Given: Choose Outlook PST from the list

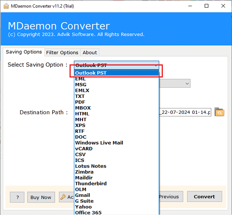Looking at the screenshot, I should (x=117, y=73).
